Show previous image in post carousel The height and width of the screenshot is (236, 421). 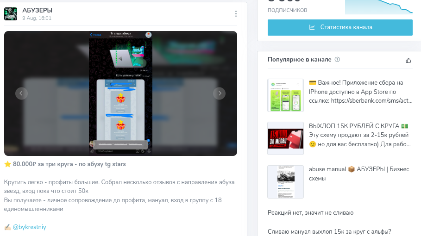[x=21, y=93]
